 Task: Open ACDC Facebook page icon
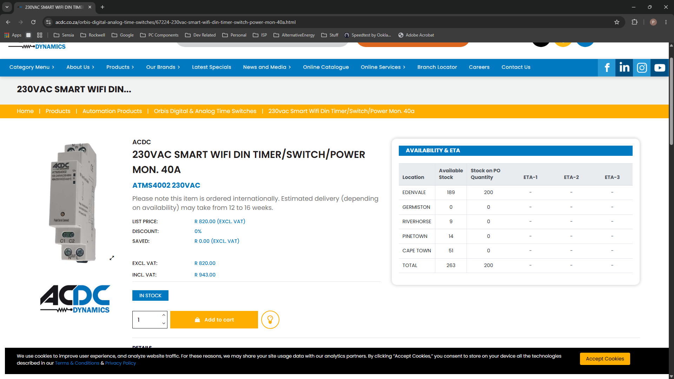click(x=607, y=67)
